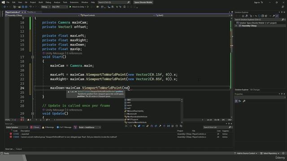Click the Error List filter funnel icon
The height and width of the screenshot is (161, 287).
(75, 127)
